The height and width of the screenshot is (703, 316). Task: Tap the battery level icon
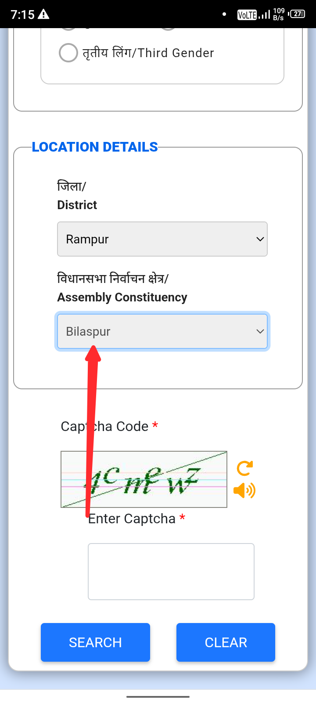click(x=297, y=14)
